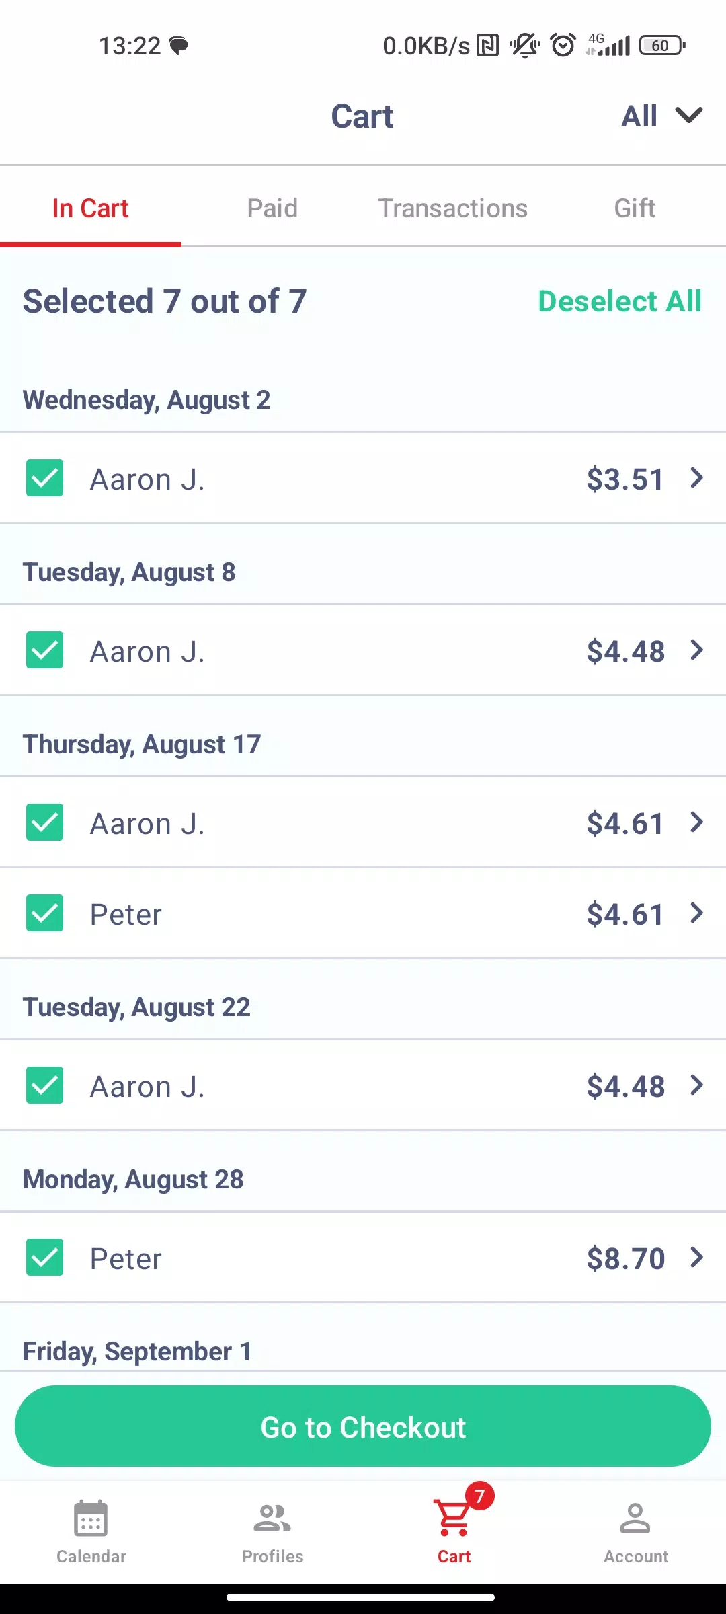This screenshot has width=726, height=1614.
Task: Uncheck Peter's $8.70 item on August 28
Action: tap(44, 1258)
